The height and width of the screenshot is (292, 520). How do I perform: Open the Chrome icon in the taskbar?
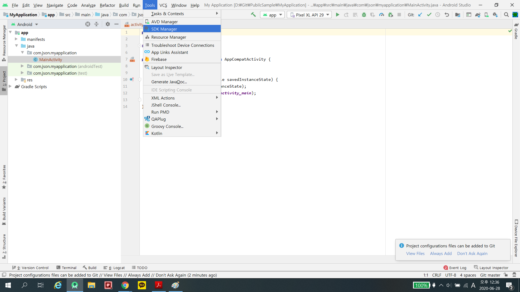[125, 285]
